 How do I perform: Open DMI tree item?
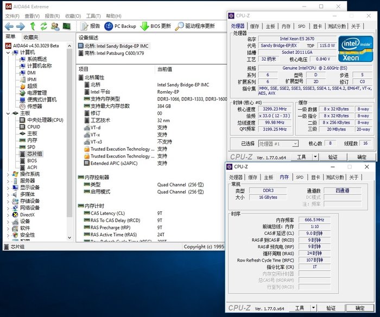31,72
